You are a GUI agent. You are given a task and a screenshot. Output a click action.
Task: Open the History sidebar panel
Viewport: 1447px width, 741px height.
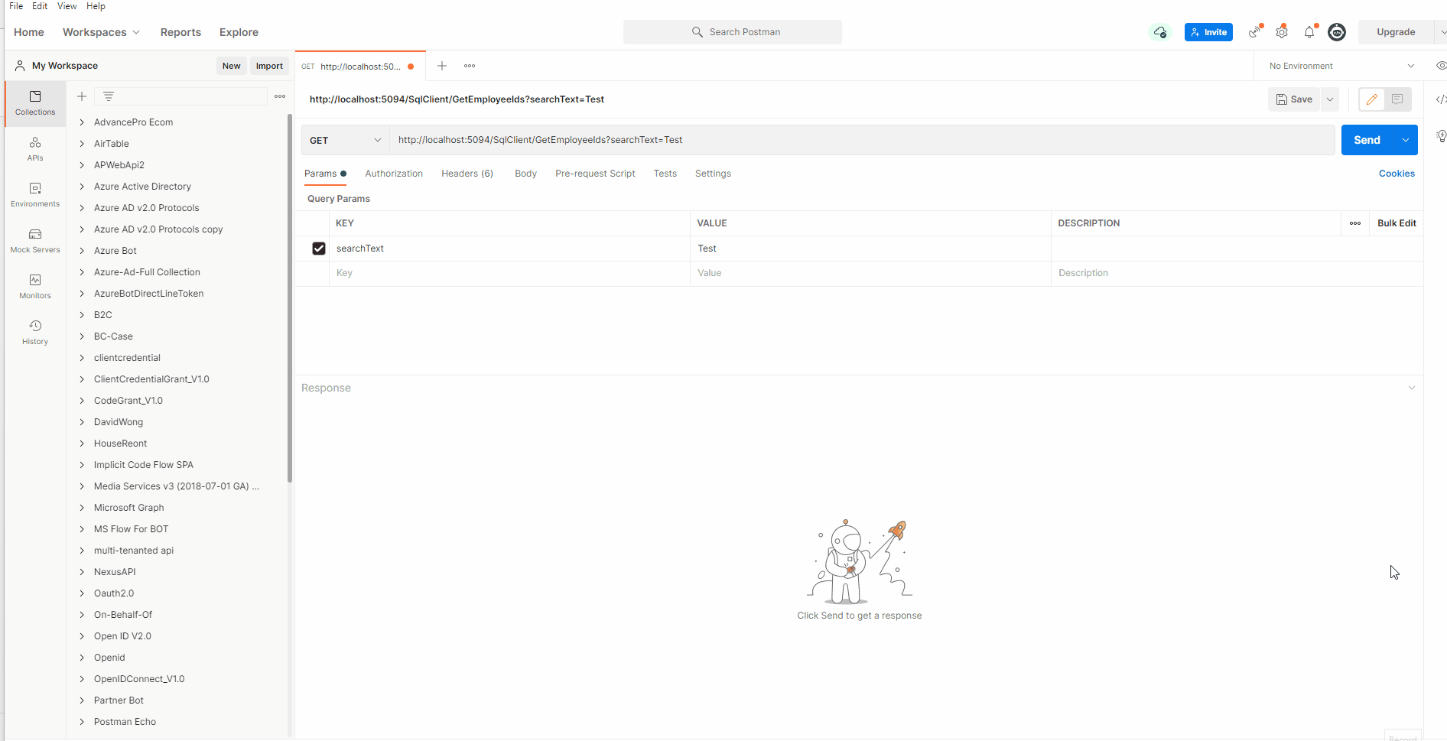[35, 332]
